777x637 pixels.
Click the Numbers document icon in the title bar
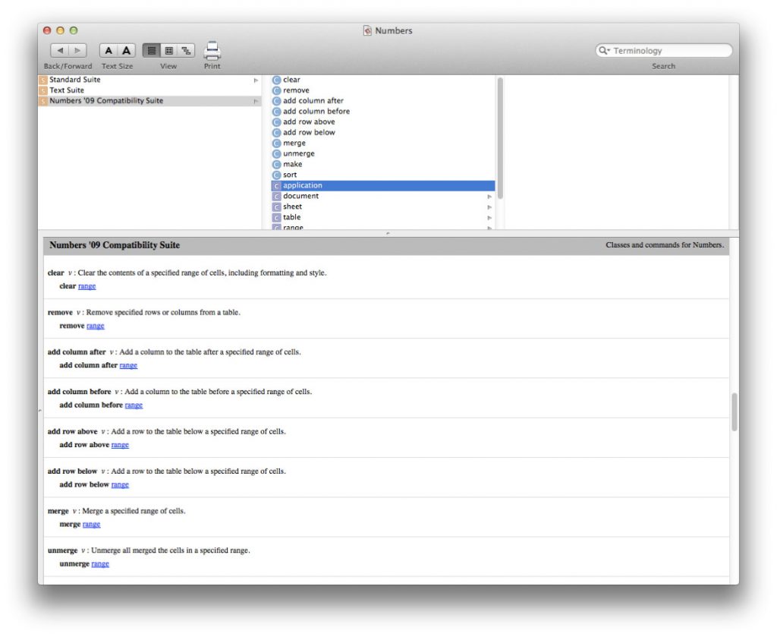(366, 30)
